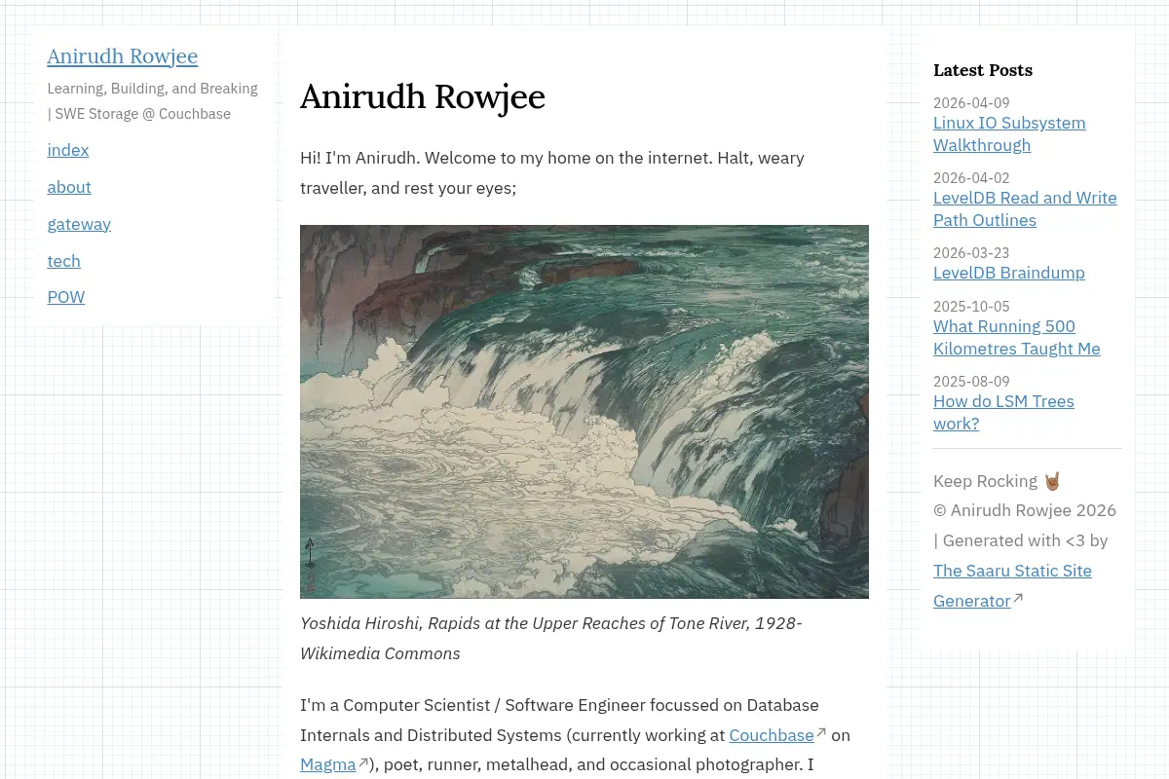Click the date 2026-03-23

pos(971,253)
